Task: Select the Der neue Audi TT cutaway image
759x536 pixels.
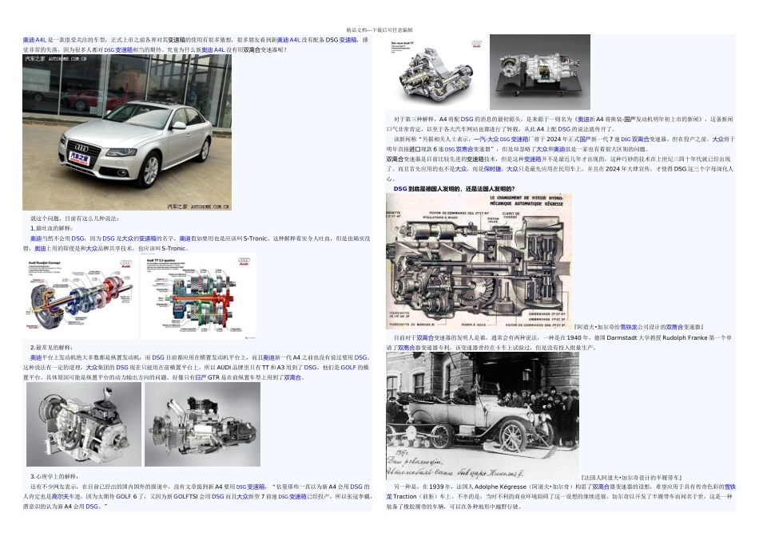Action: tap(436, 72)
